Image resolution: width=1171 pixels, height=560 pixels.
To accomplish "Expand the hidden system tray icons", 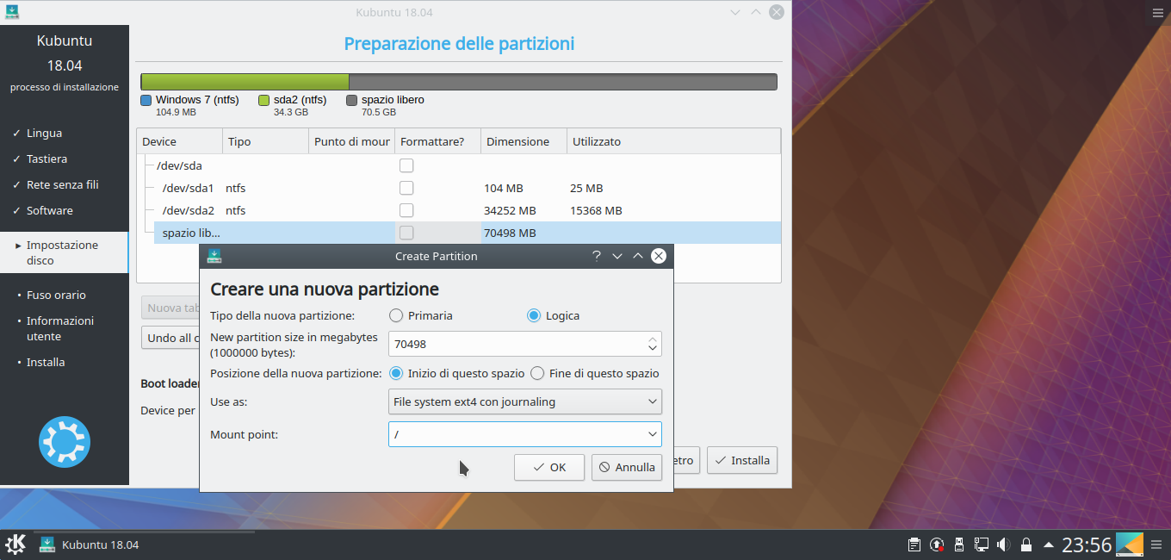I will coord(1048,544).
